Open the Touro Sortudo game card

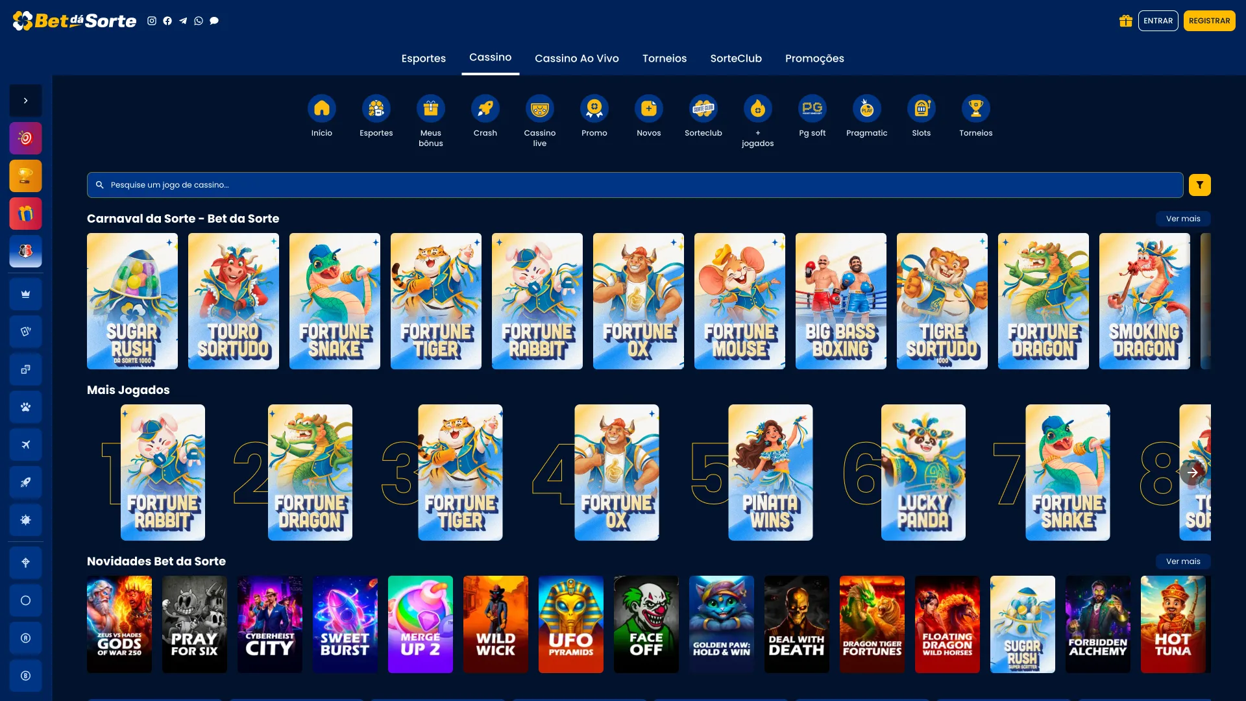234,301
